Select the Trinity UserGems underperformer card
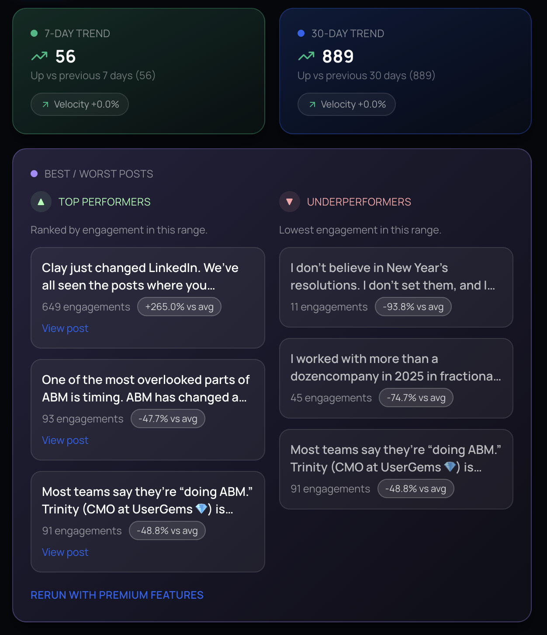 396,469
